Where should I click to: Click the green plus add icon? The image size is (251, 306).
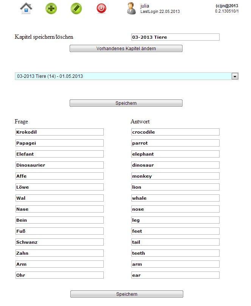(x=51, y=8)
